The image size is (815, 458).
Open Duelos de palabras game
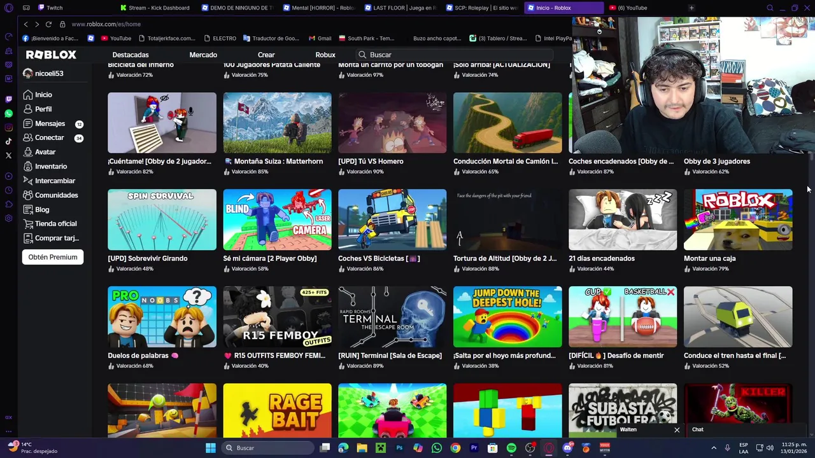point(162,317)
